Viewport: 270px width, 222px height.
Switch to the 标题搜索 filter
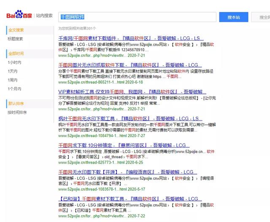click(x=16, y=39)
